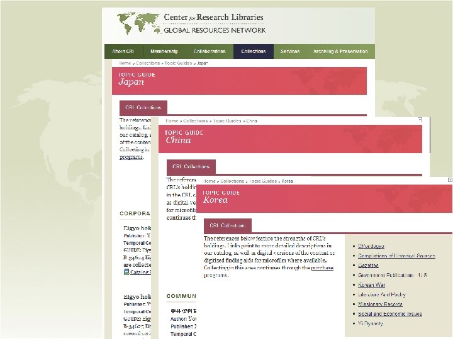Click Government Publications - U.S. list item
Viewport: 453px width, 339px height.
pyautogui.click(x=393, y=275)
